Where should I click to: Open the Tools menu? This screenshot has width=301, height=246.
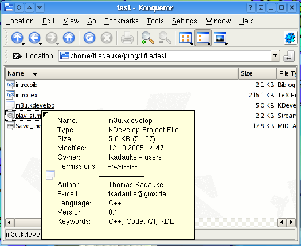(155, 21)
